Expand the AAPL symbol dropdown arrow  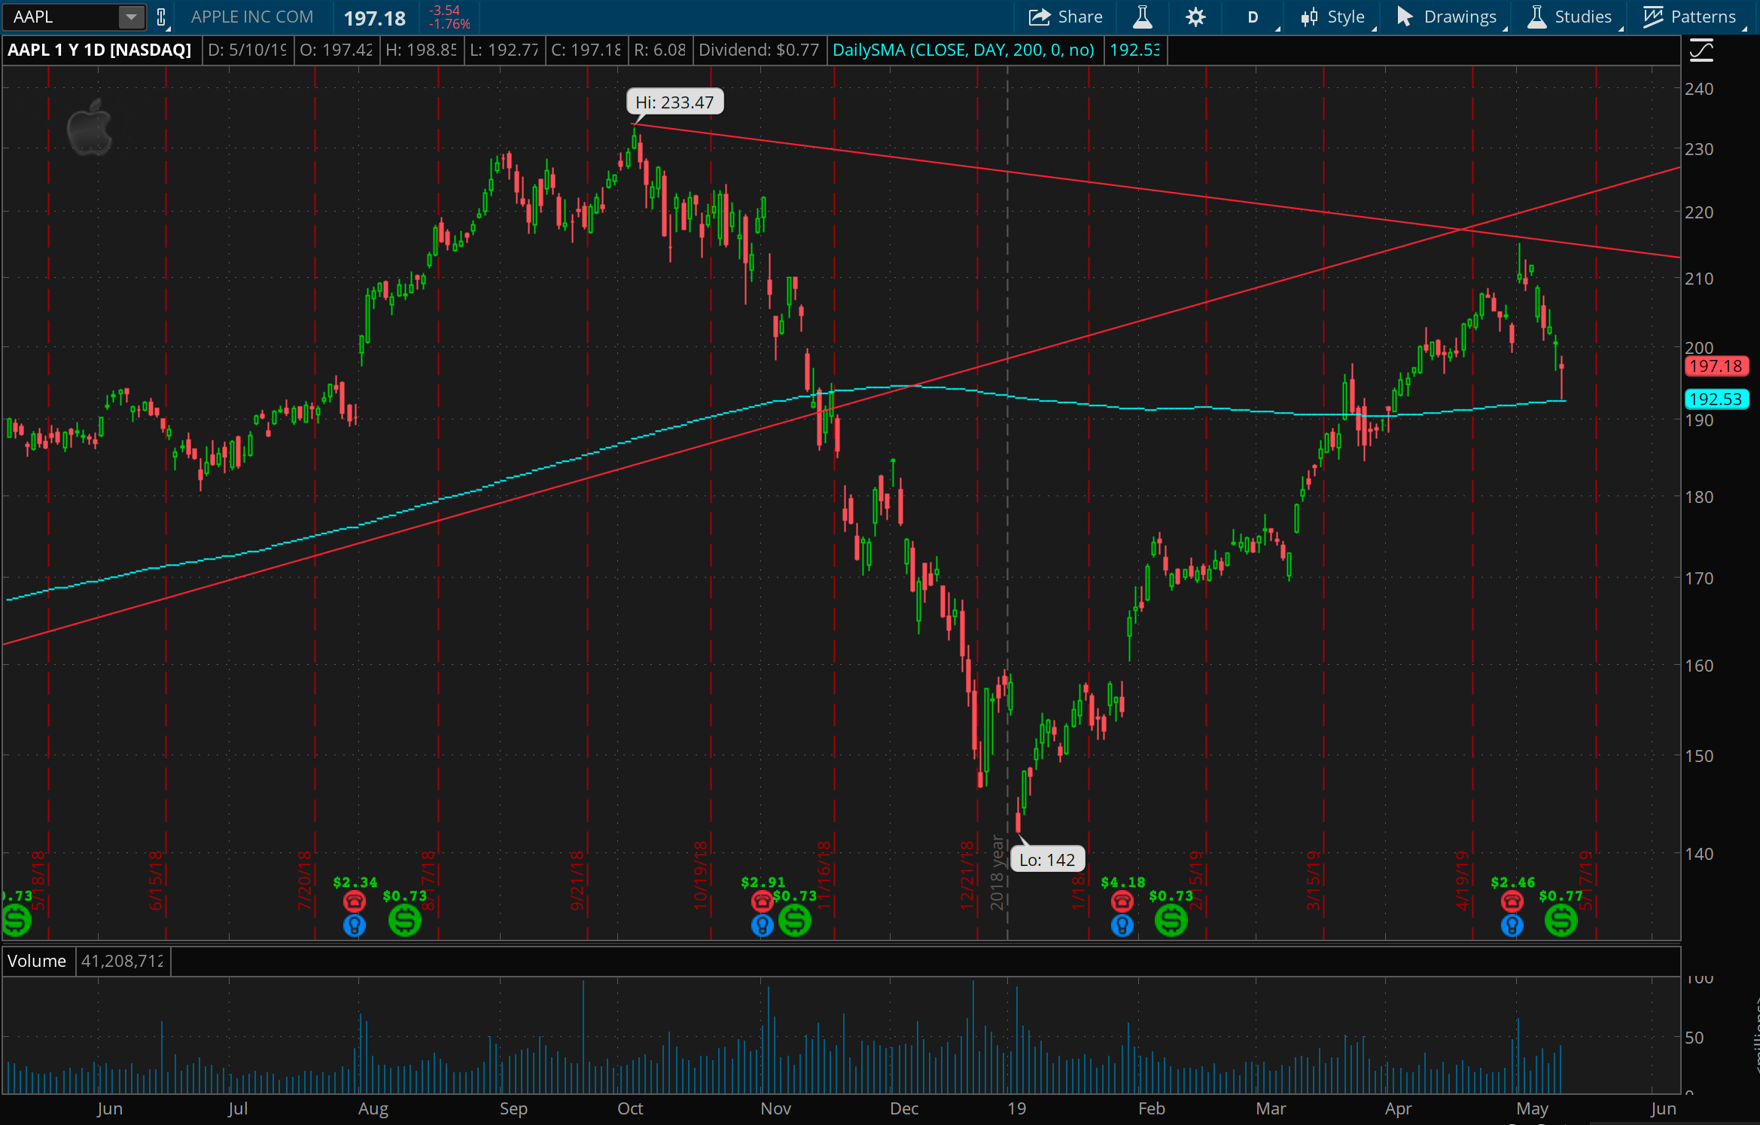coord(130,17)
